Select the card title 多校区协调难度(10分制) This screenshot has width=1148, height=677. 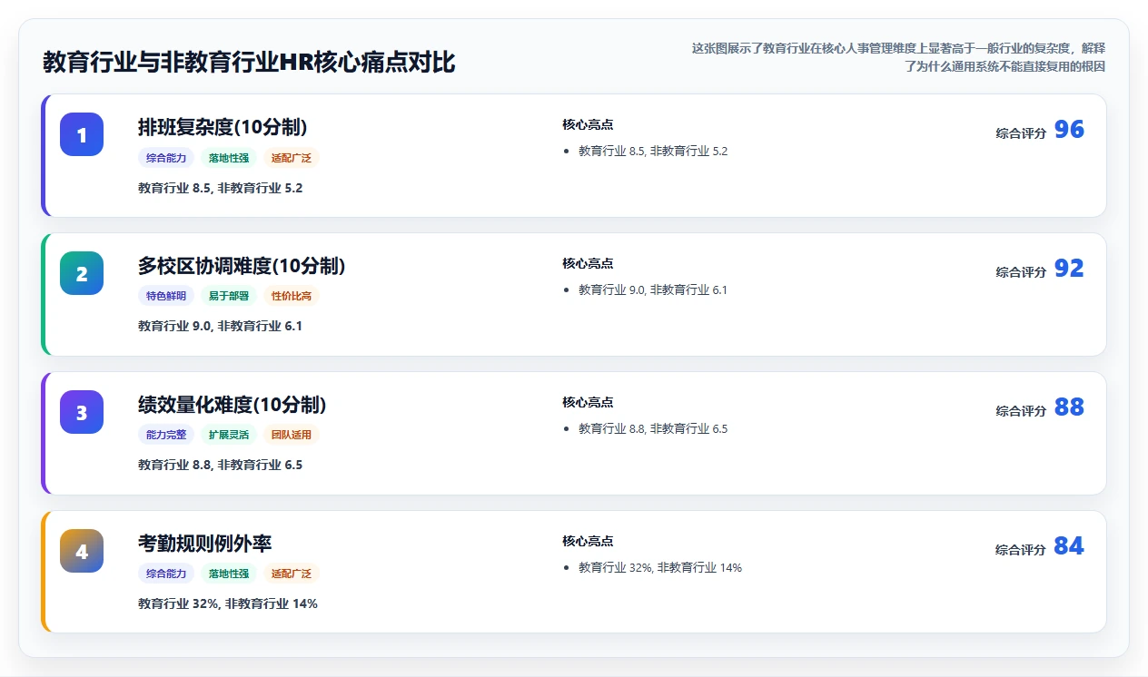[242, 266]
